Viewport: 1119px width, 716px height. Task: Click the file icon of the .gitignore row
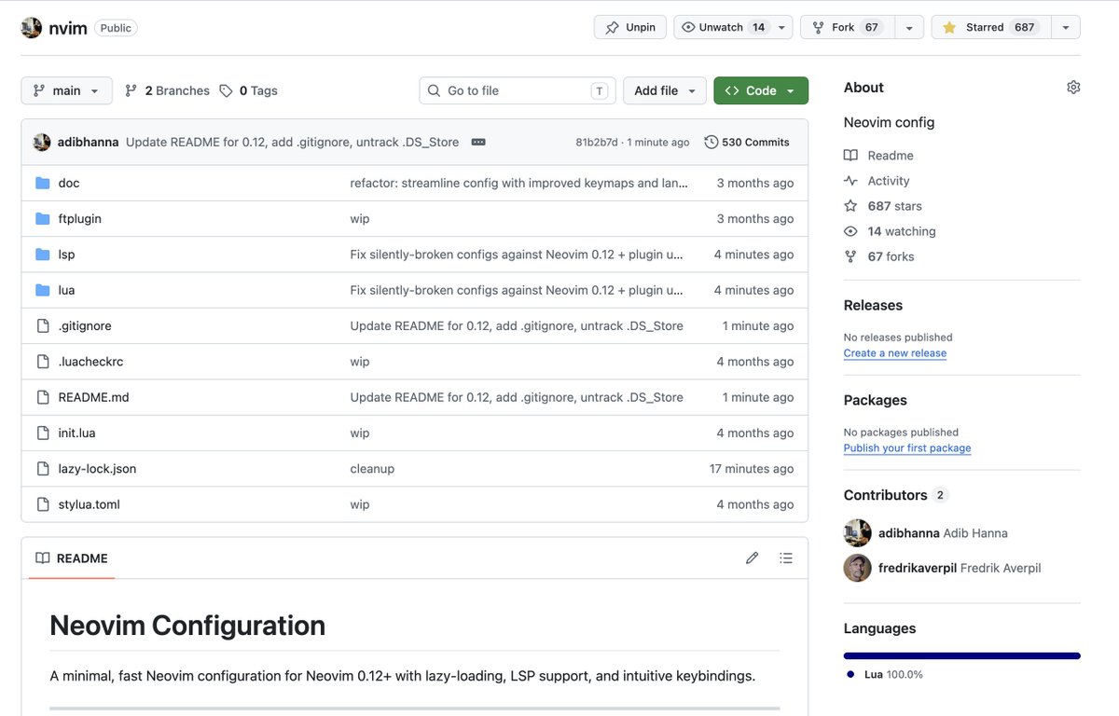pyautogui.click(x=42, y=326)
